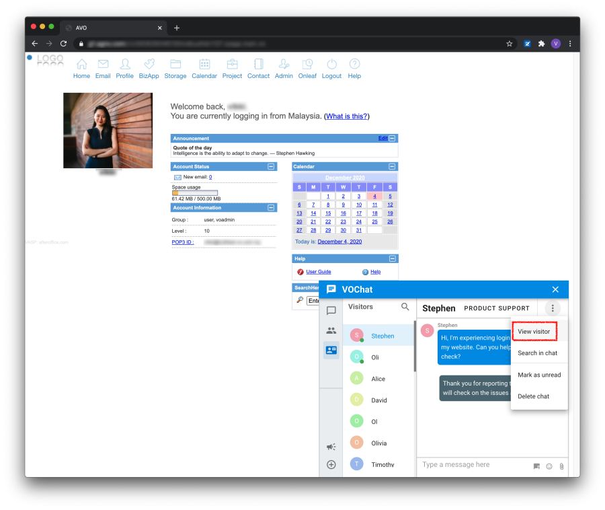Screen dimensions: 605x510
Task: Select the contacts icon in VOChat sidebar
Action: [331, 330]
